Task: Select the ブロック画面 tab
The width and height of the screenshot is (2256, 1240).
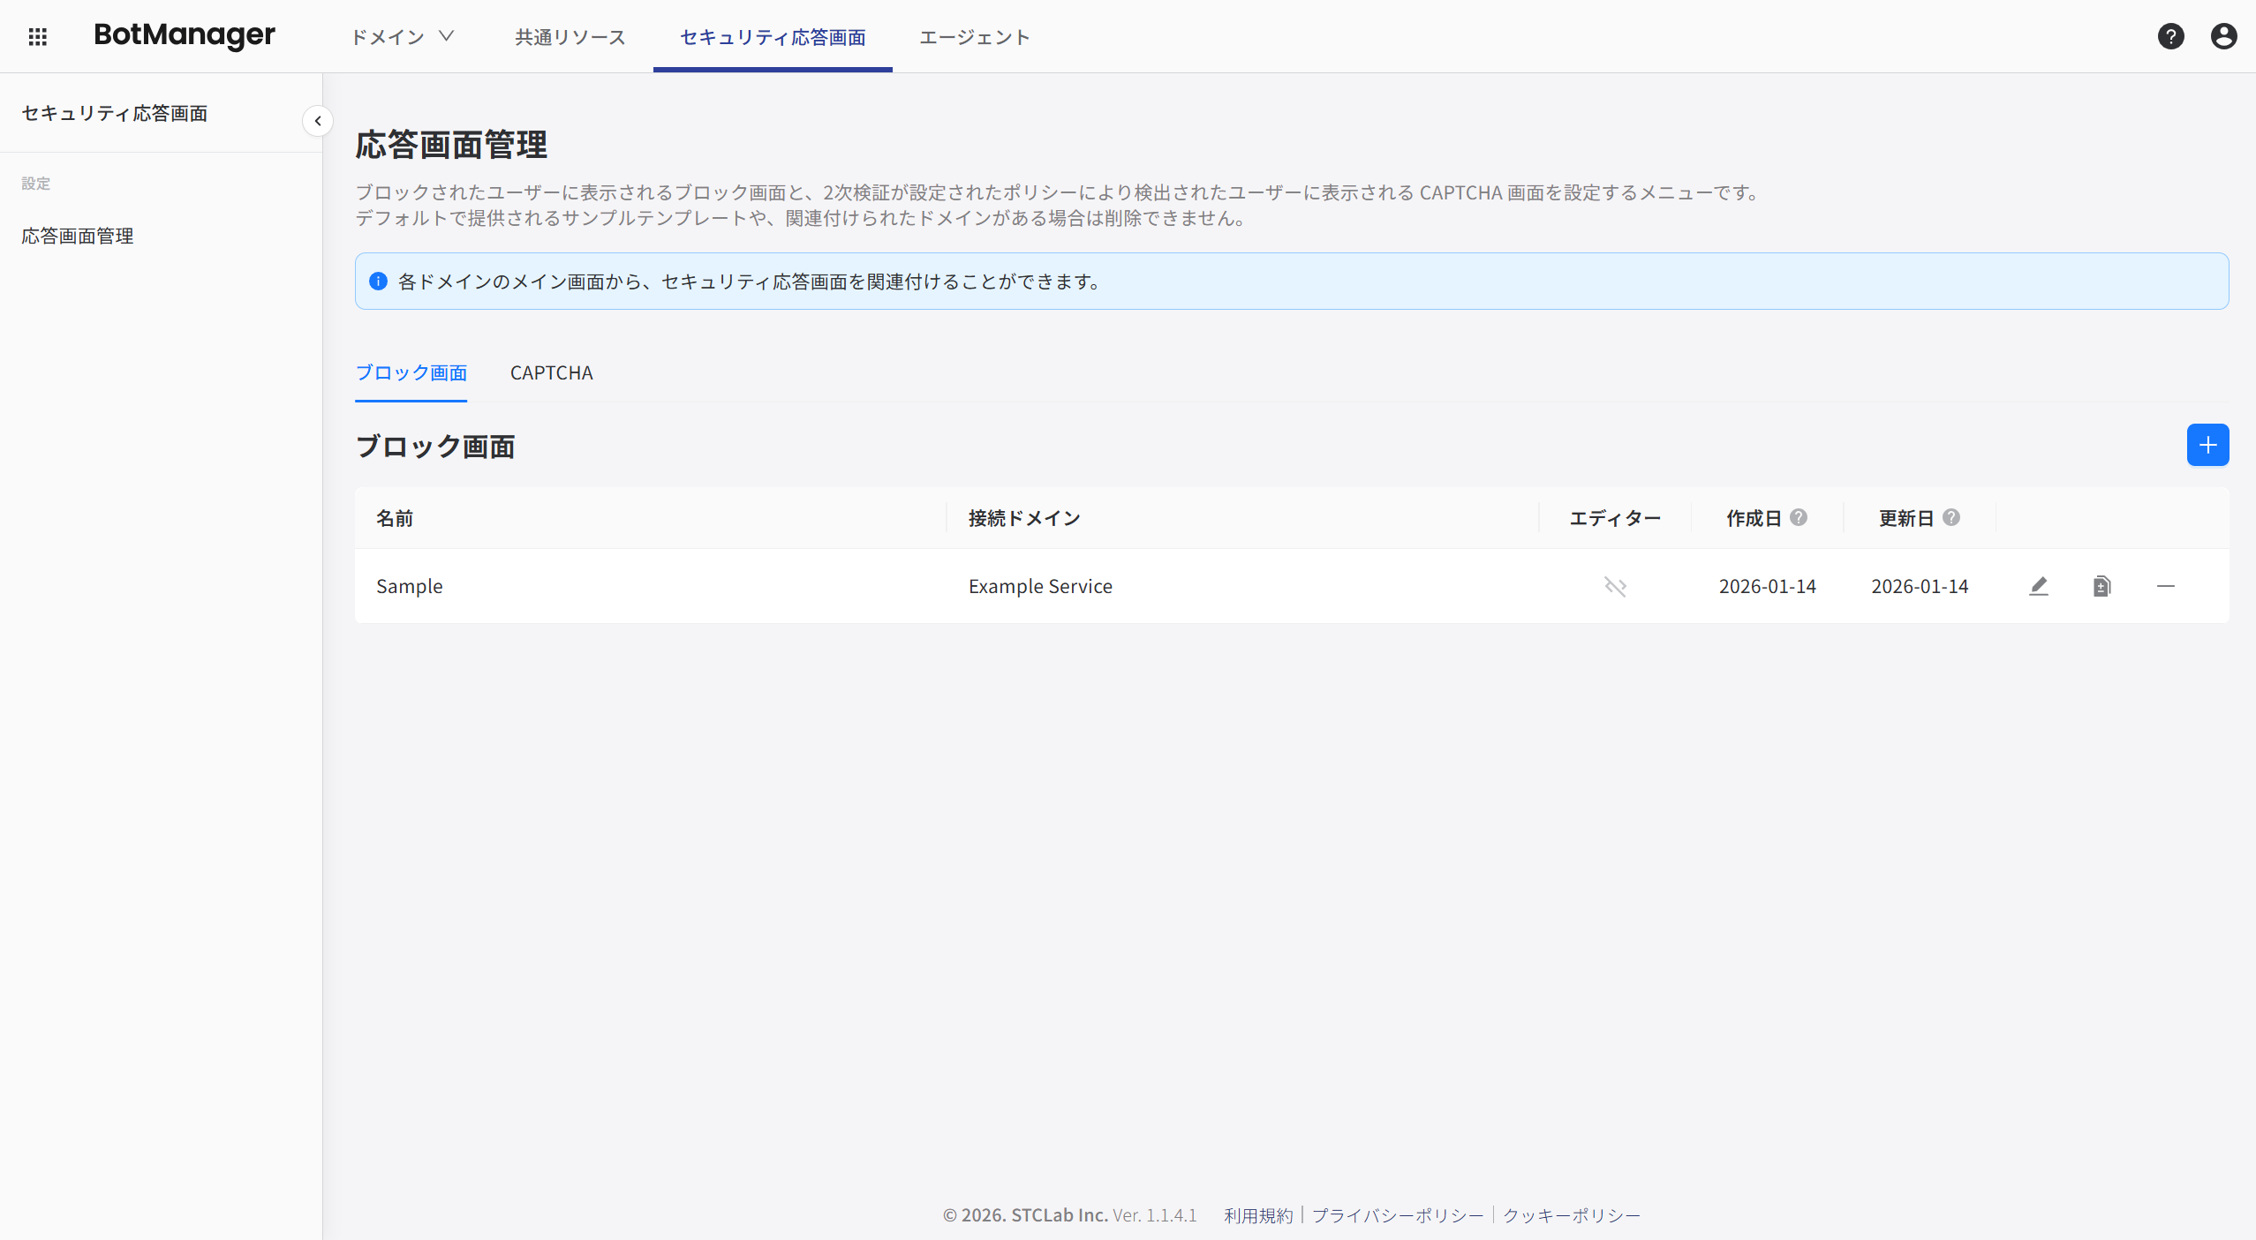Action: point(411,372)
